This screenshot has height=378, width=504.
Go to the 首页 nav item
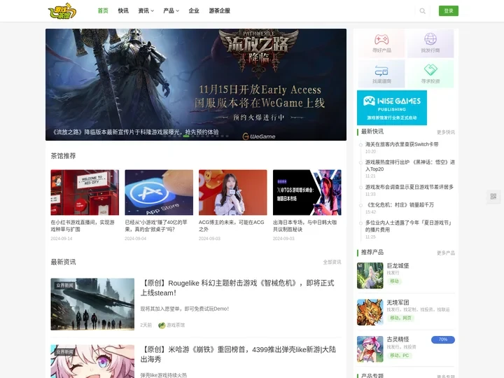pos(103,10)
